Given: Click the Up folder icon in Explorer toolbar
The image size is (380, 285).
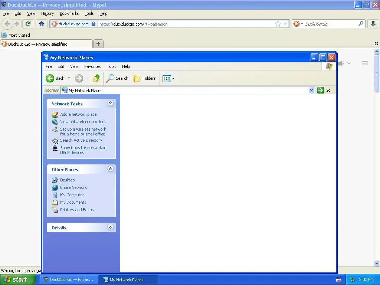Looking at the screenshot, I should (97, 78).
